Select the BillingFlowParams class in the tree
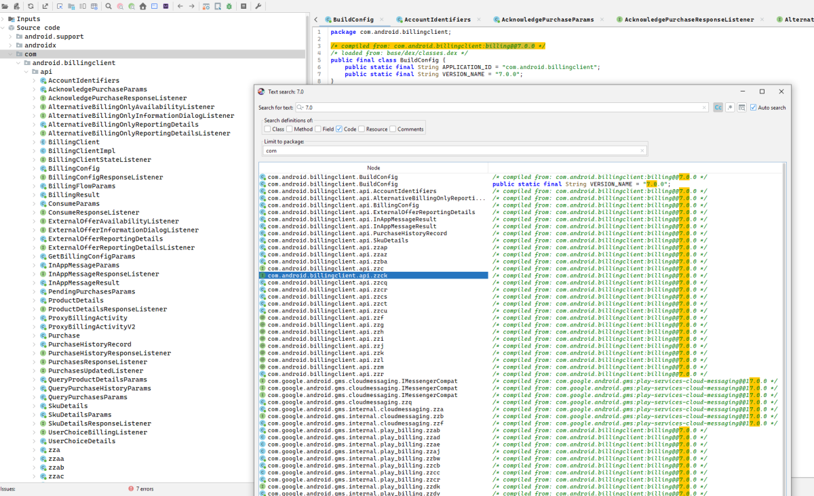 click(x=81, y=186)
